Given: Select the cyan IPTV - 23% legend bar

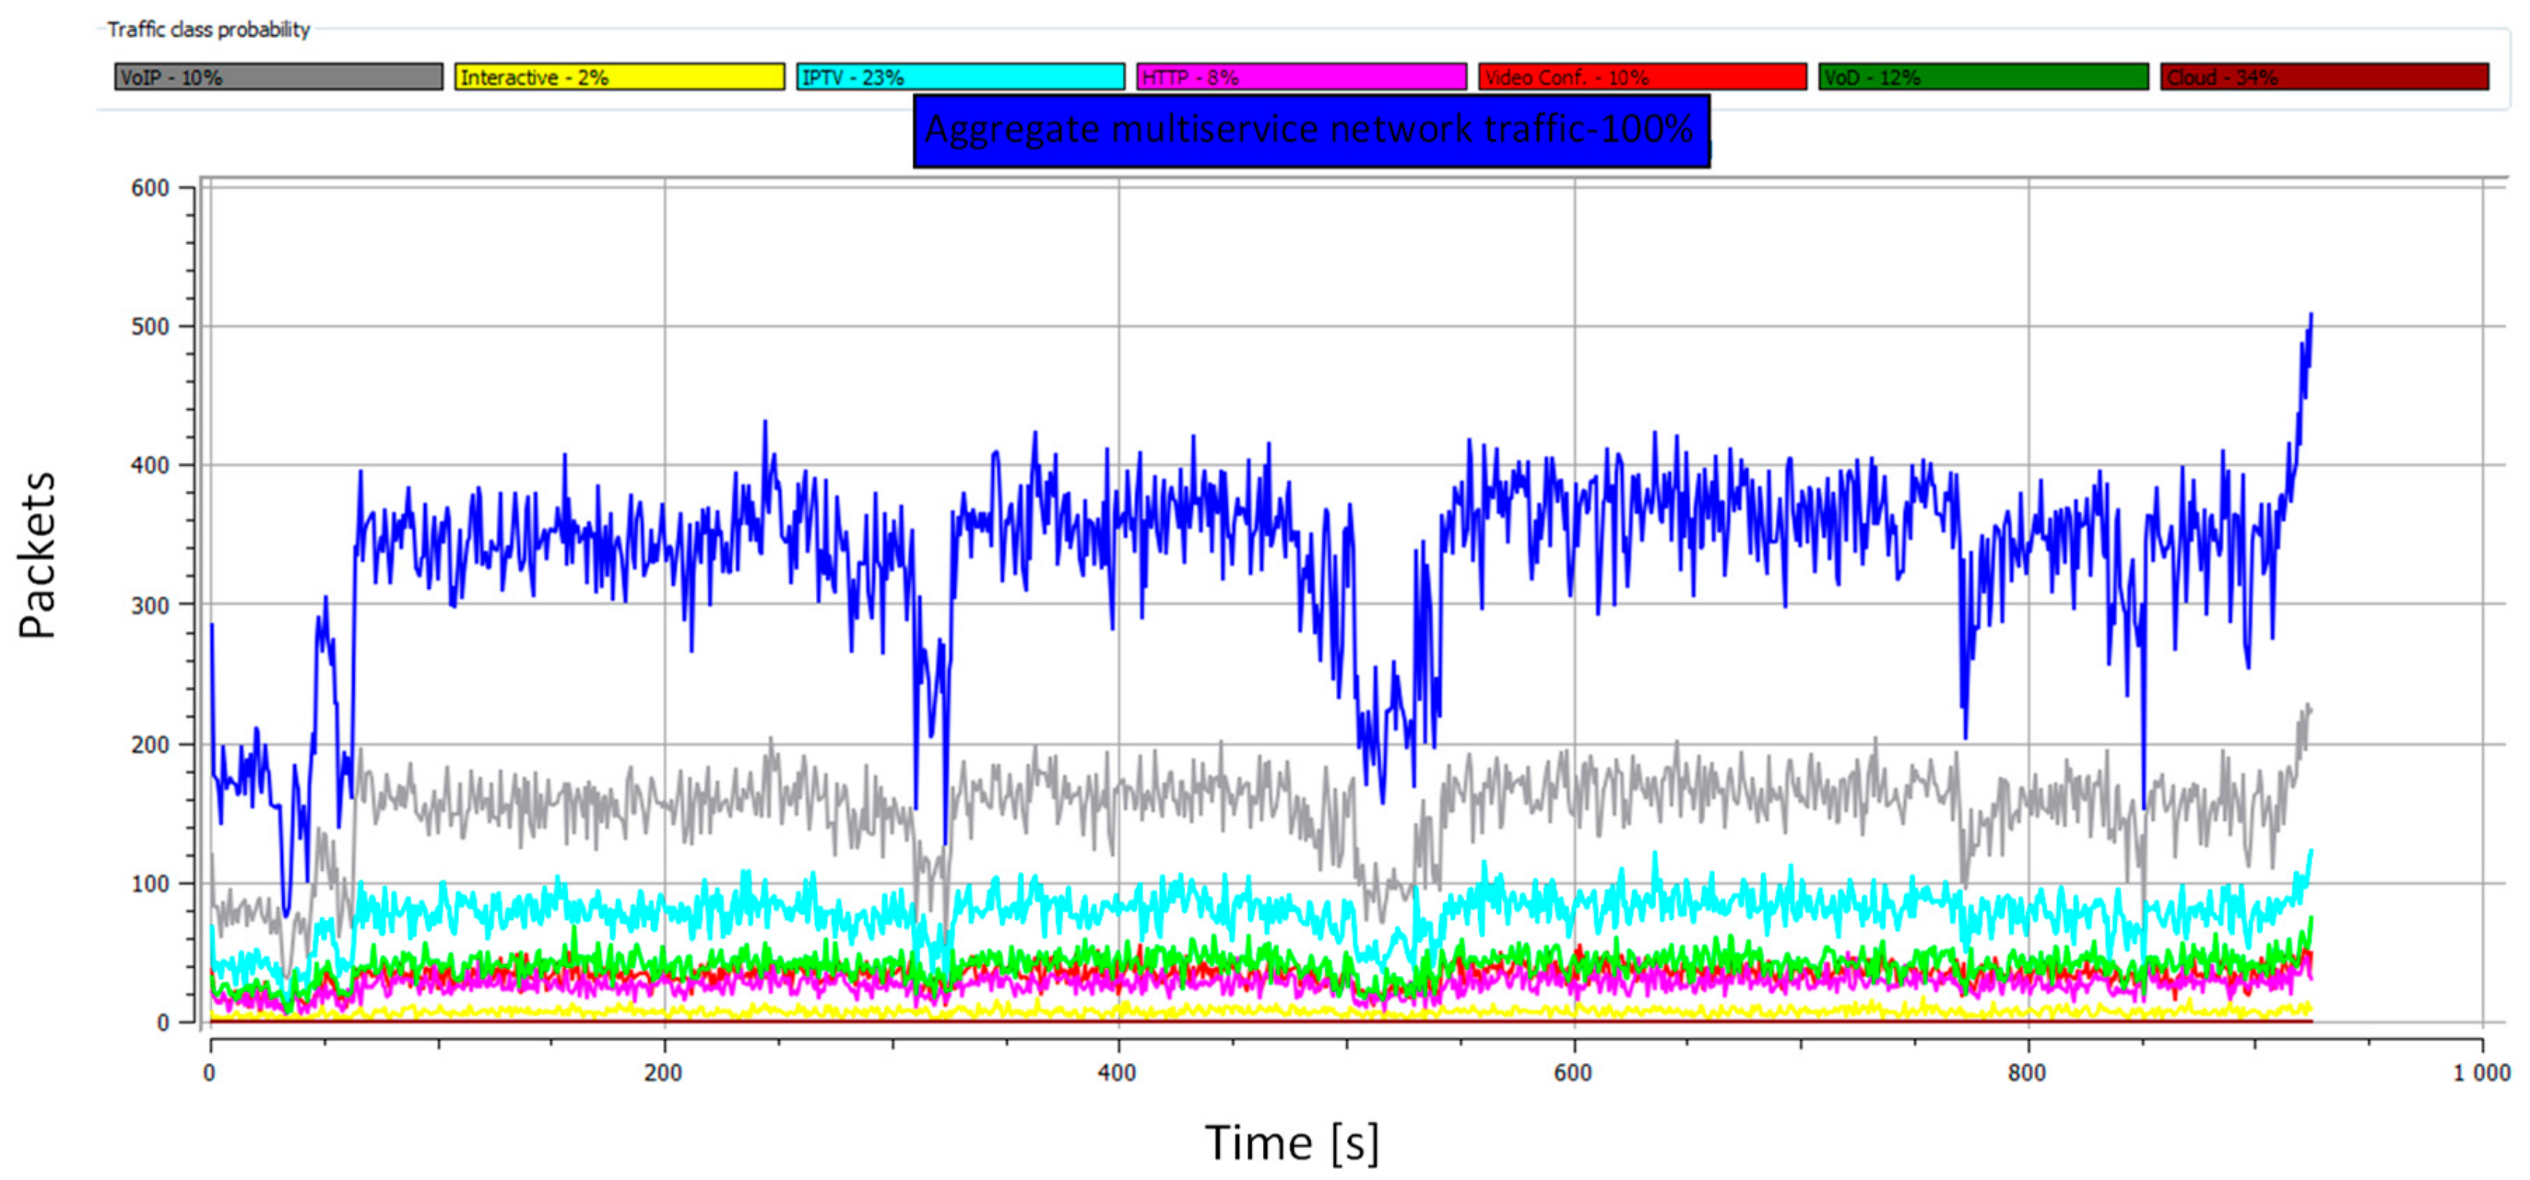Looking at the screenshot, I should click(x=960, y=77).
